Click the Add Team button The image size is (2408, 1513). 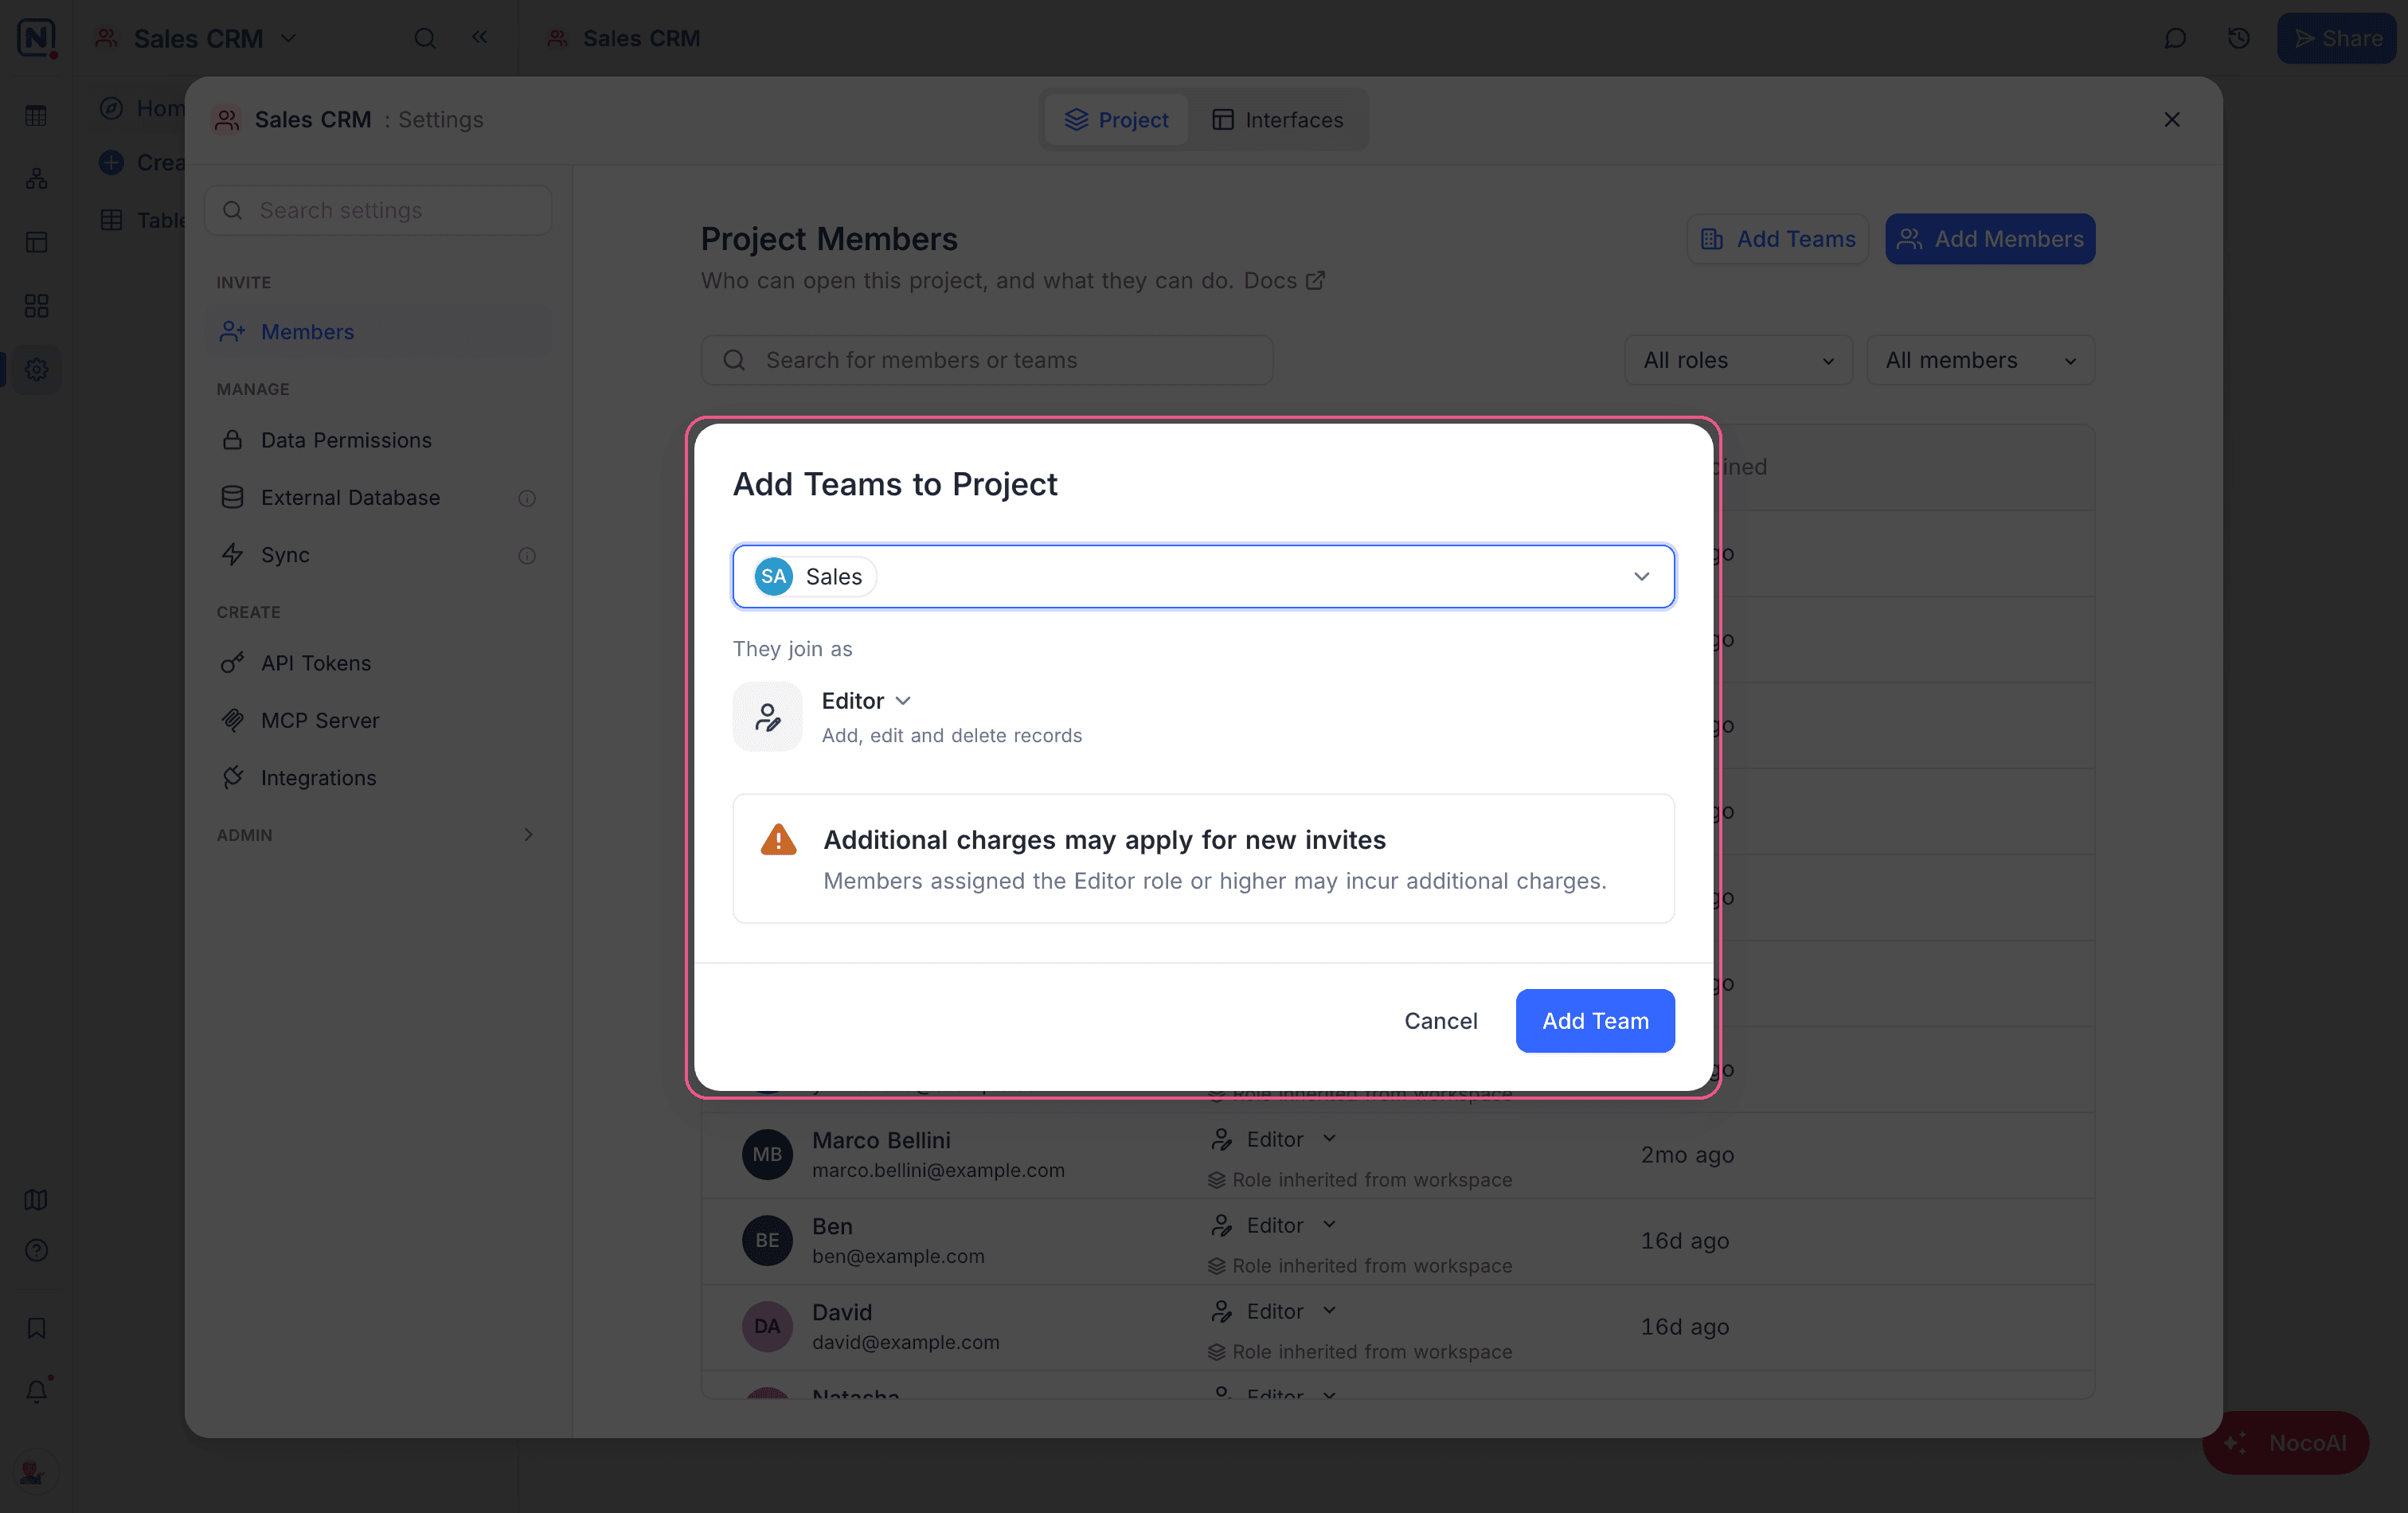[1595, 1020]
